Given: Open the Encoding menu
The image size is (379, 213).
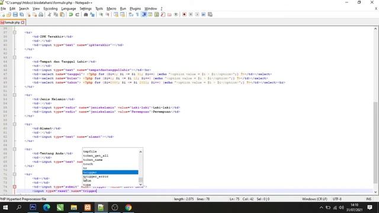Looking at the screenshot, I should point(50,9).
